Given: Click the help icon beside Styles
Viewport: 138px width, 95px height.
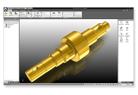Looking at the screenshot, I should click(x=127, y=10).
